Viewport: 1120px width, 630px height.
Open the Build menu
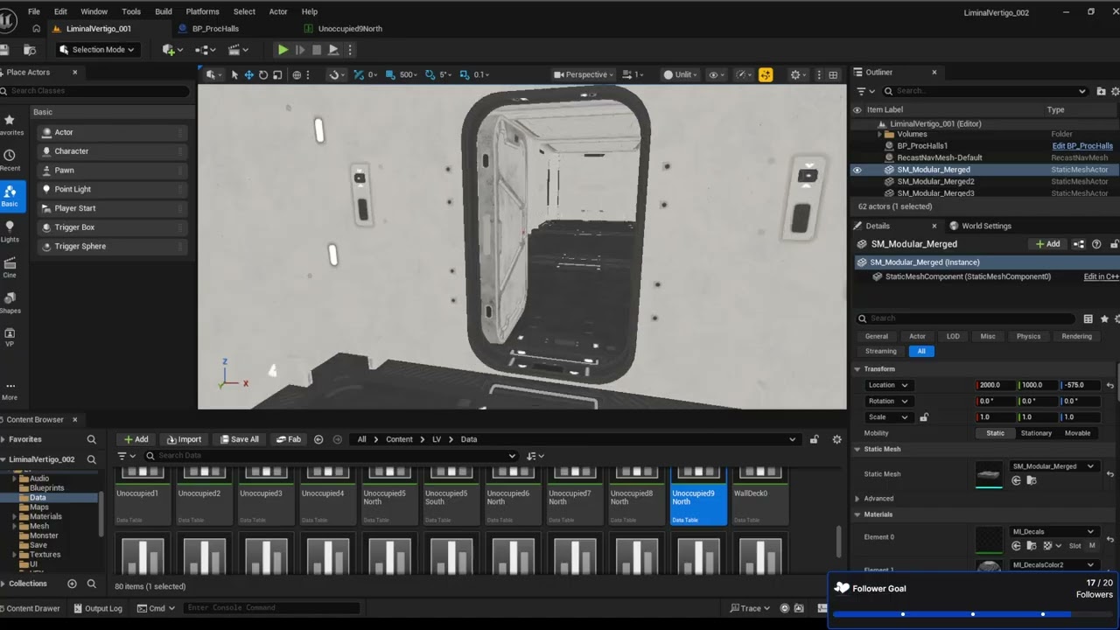164,11
